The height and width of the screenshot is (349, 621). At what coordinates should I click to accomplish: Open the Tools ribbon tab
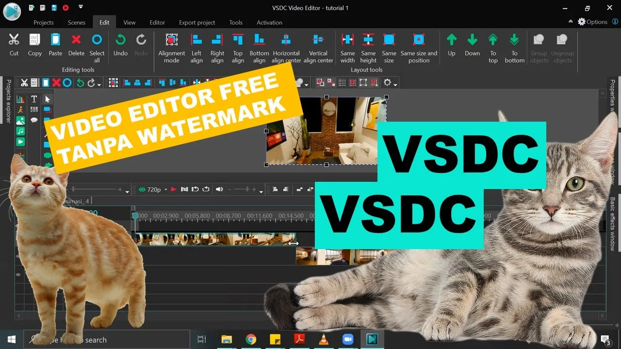click(x=236, y=22)
